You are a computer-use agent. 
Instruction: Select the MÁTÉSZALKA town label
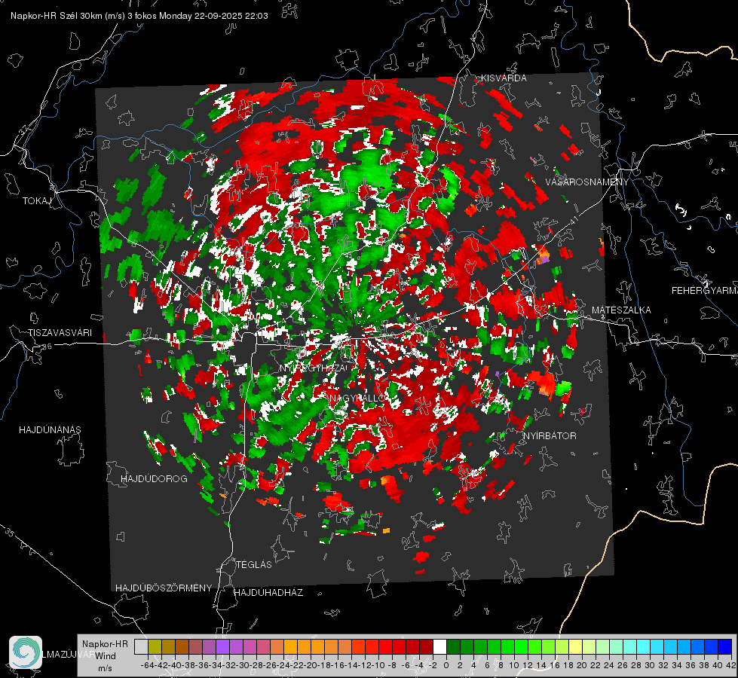[621, 310]
